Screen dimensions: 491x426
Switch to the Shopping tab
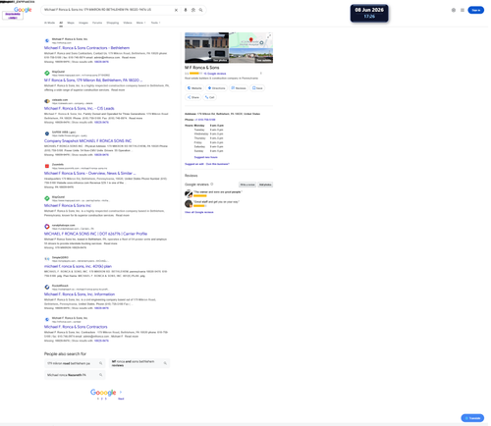tap(113, 23)
